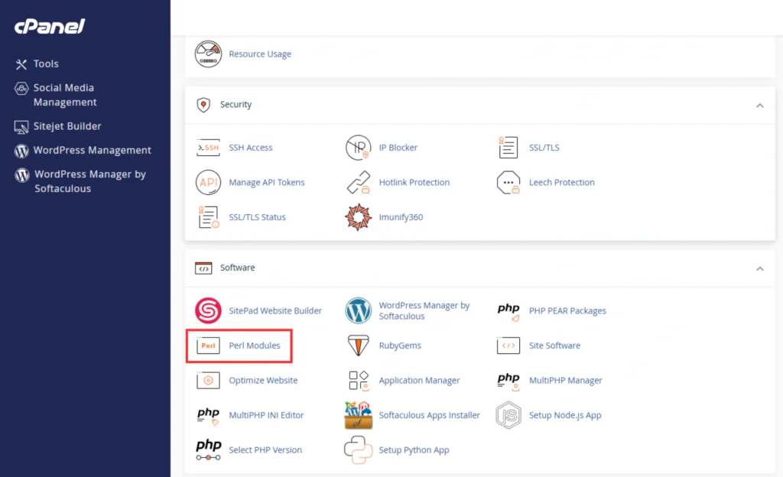The width and height of the screenshot is (783, 477).
Task: Collapse the Software section chevron
Action: pos(759,268)
